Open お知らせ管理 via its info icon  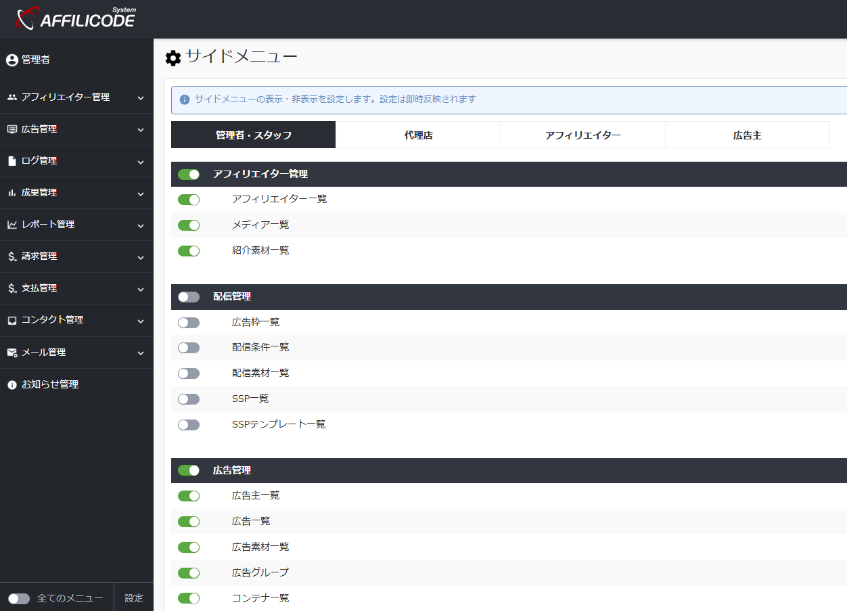[12, 385]
